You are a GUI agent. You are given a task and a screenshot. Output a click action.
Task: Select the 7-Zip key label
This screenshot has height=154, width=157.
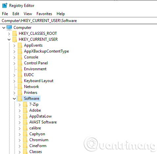pyautogui.click(x=34, y=104)
